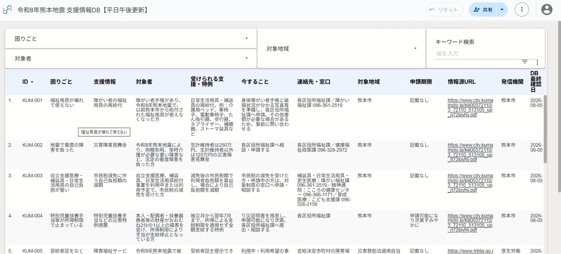Expand the 対象地域 filter dropdown
Viewport: 561px width, 254px height.
[x=341, y=48]
